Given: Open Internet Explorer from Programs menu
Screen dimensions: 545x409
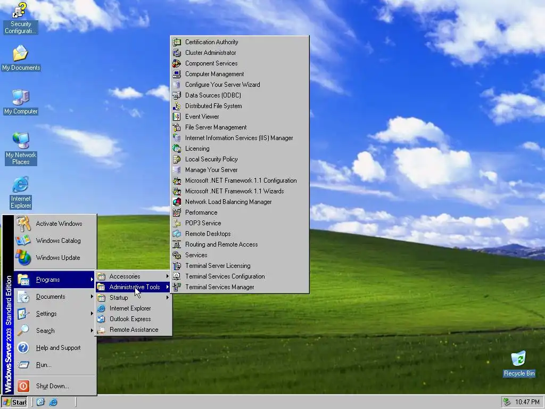Looking at the screenshot, I should point(134,308).
